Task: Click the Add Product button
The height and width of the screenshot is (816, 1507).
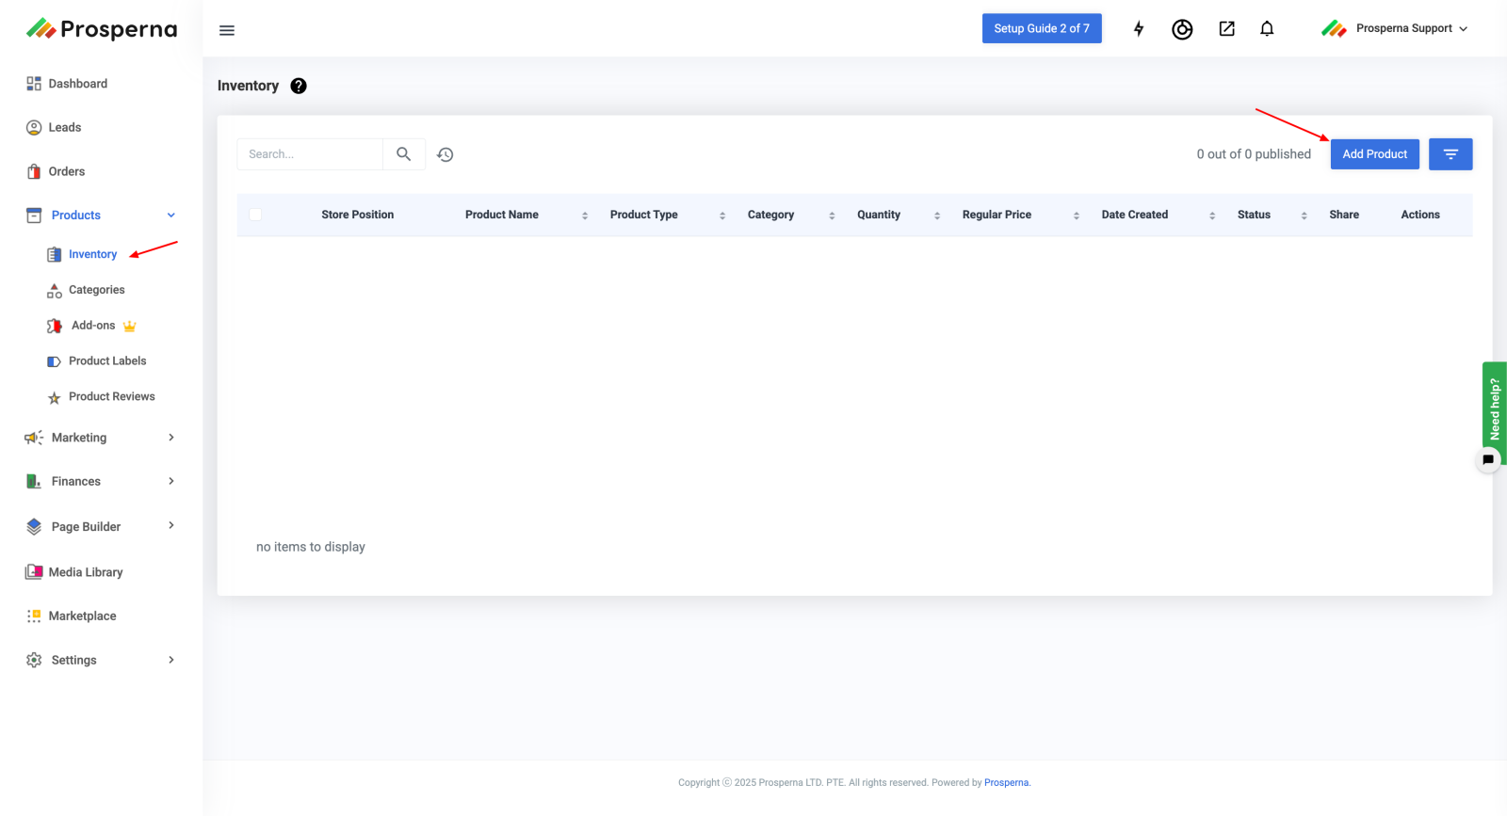Action: (x=1374, y=154)
